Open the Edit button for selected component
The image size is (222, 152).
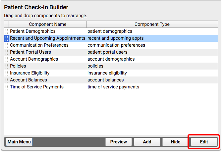pos(204,142)
